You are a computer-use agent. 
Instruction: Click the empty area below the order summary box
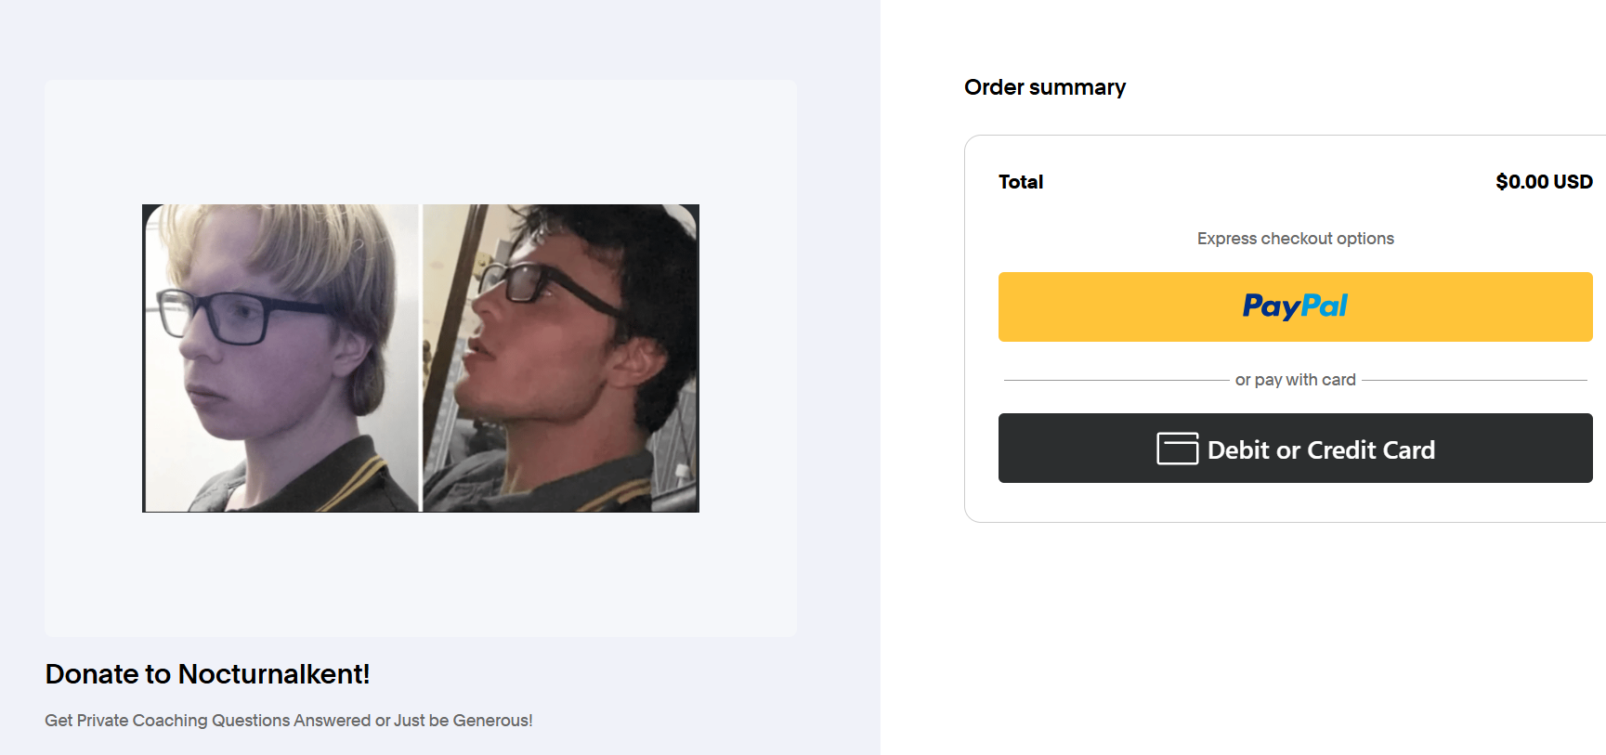1286,639
